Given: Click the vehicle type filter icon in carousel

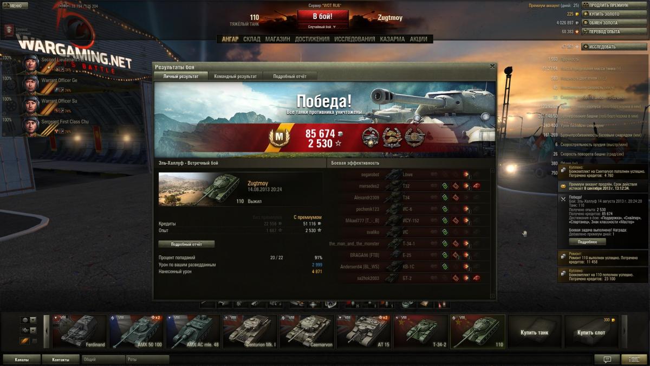Looking at the screenshot, I should point(24,330).
